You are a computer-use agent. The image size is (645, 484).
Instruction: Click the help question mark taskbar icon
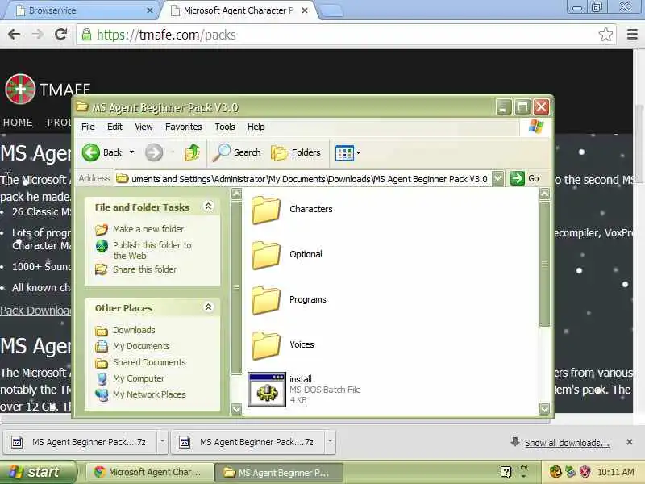coord(506,472)
